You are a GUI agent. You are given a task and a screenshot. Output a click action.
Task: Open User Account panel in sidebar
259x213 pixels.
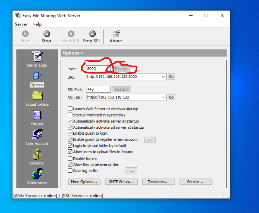(37, 138)
